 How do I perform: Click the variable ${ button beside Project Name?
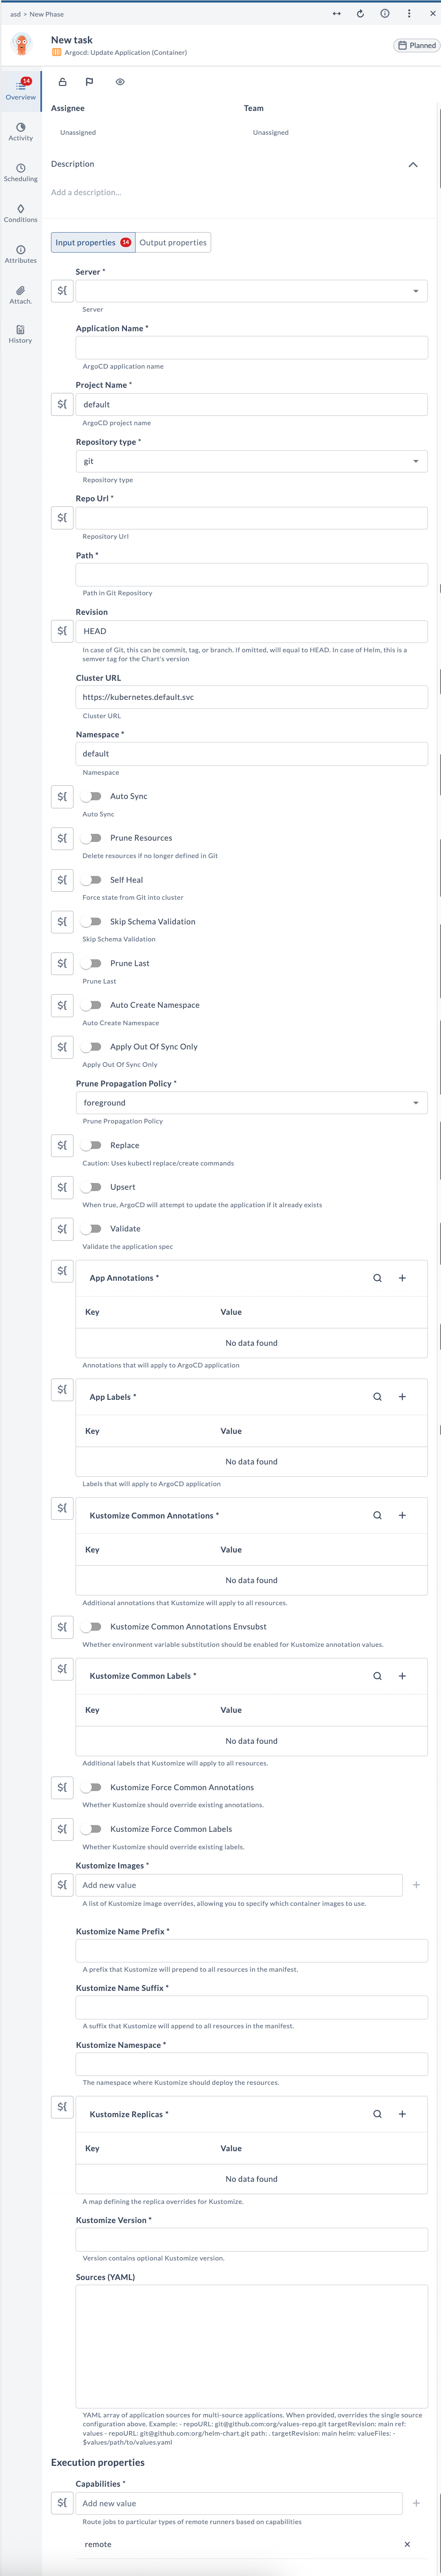tap(62, 404)
